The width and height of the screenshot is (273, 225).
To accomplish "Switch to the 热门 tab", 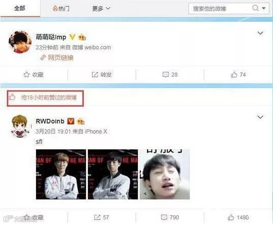I will tap(61, 8).
